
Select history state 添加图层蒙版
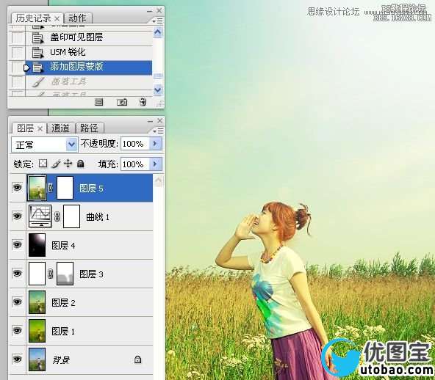[89, 67]
